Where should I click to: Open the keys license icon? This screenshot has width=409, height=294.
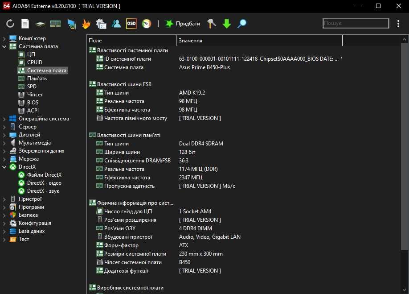coord(211,24)
